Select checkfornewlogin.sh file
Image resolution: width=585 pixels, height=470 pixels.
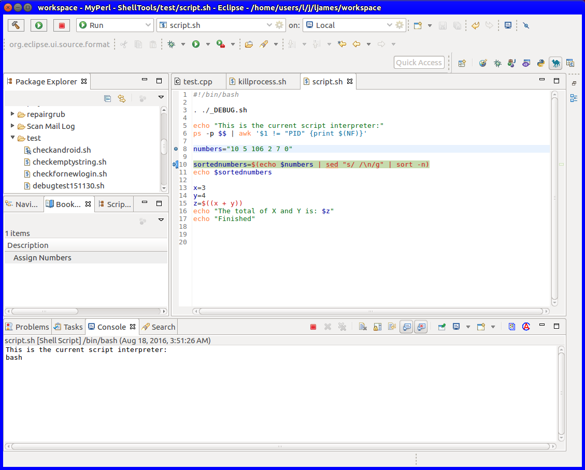click(70, 174)
